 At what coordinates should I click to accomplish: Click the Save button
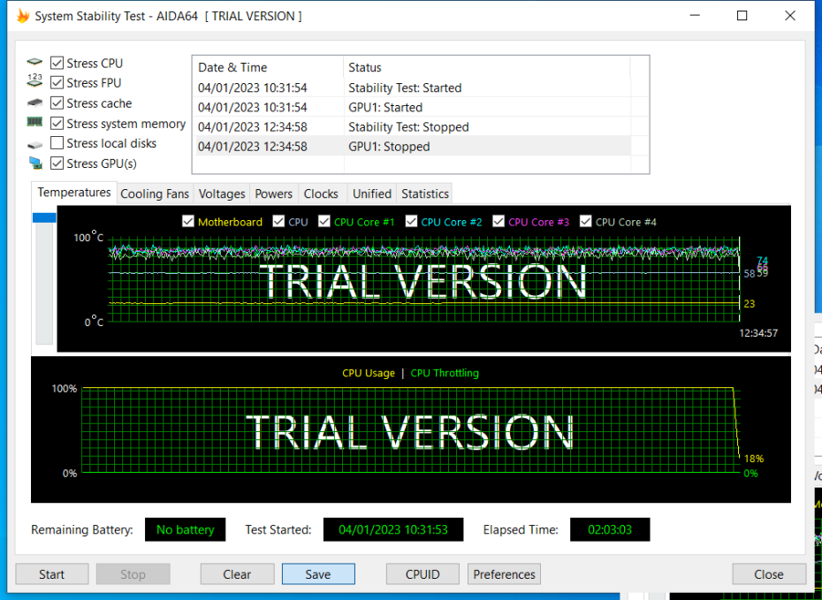318,574
